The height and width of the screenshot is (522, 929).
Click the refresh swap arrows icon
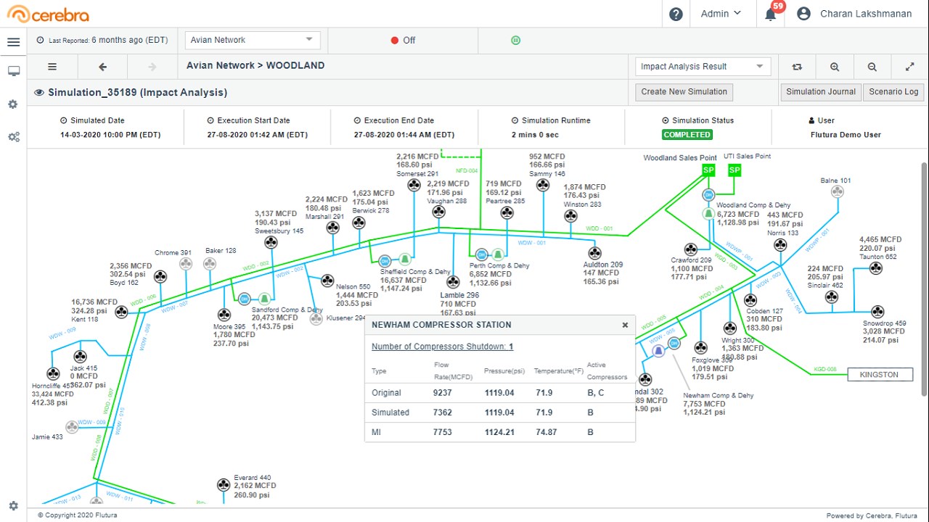tap(797, 67)
